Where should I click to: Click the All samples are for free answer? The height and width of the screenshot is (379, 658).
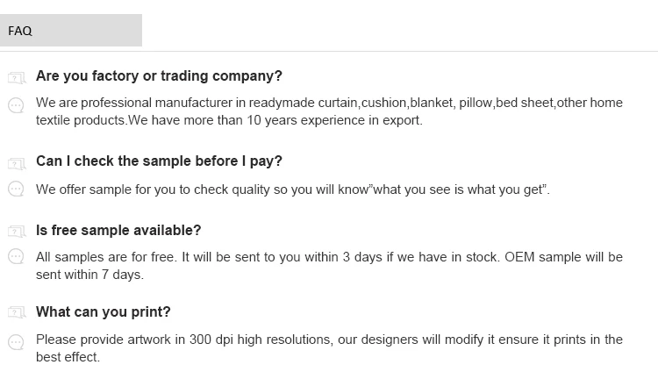point(329,266)
